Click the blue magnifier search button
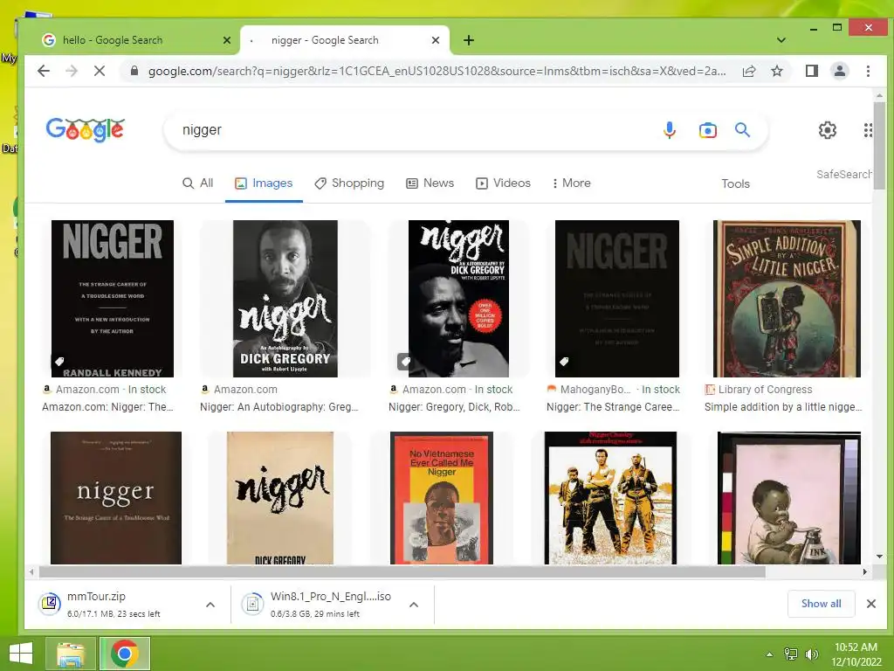Image resolution: width=894 pixels, height=671 pixels. tap(742, 130)
